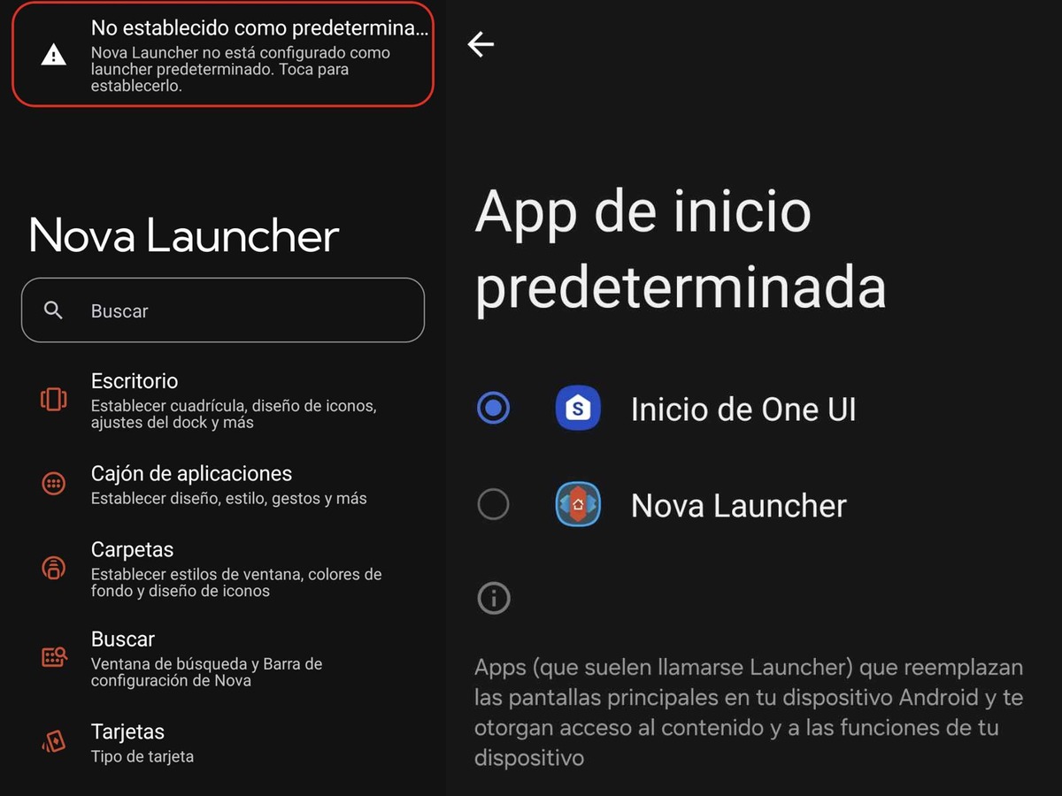Tap the Buscar settings icon
This screenshot has width=1062, height=796.
(54, 657)
